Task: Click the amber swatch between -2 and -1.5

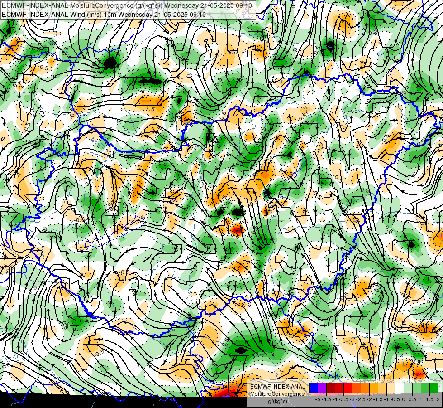Action: tap(374, 388)
